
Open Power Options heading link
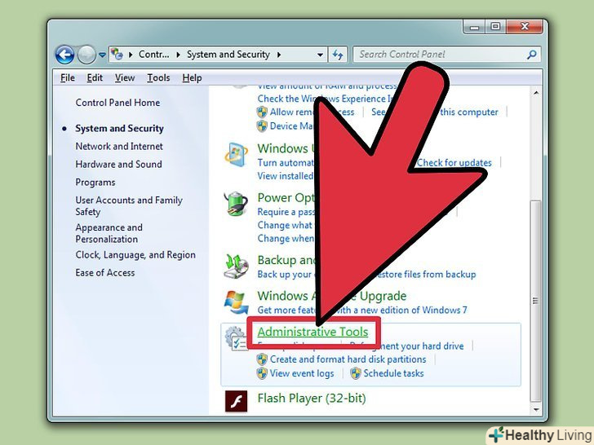pos(286,197)
